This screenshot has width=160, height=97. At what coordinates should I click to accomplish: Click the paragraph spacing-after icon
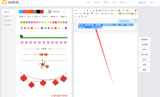point(92,14)
